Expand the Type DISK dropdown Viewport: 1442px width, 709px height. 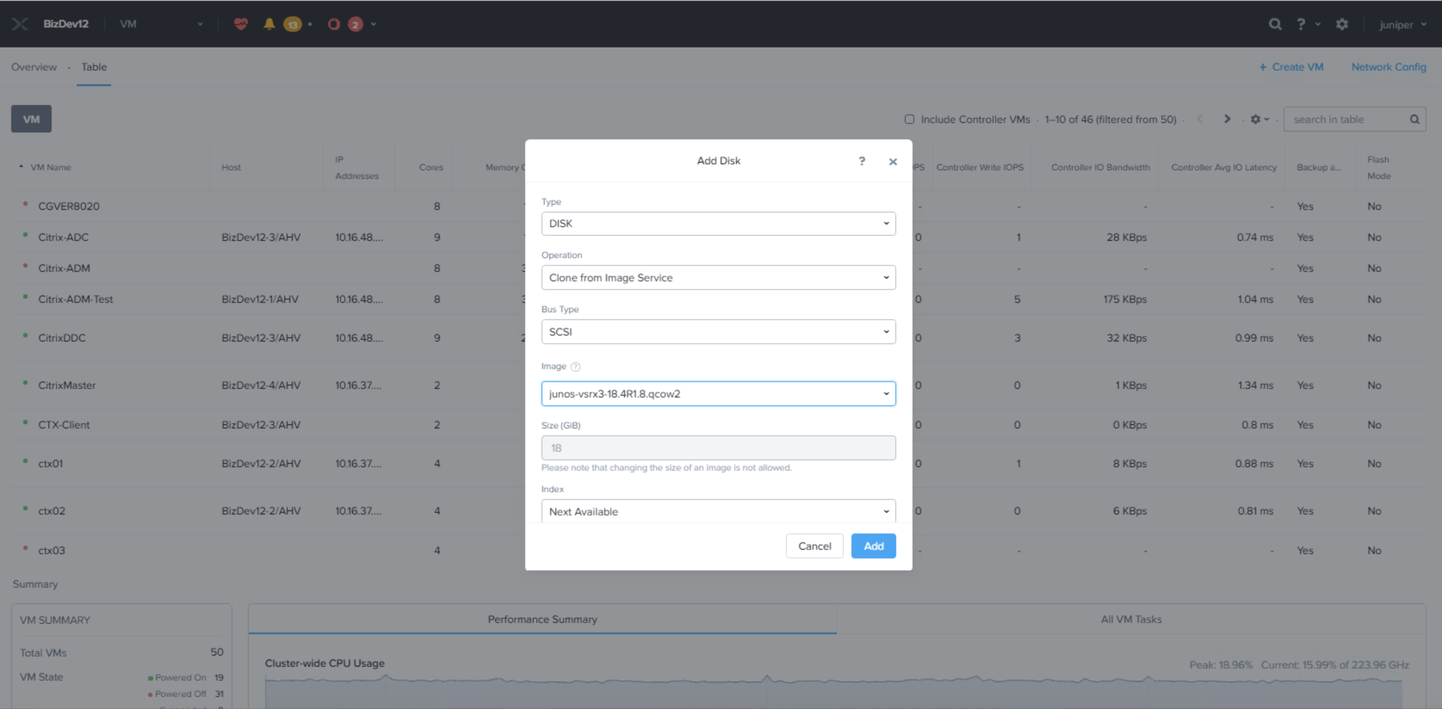click(x=718, y=223)
